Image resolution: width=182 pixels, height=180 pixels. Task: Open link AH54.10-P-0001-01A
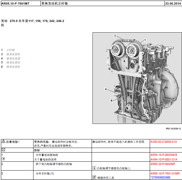click(164, 159)
